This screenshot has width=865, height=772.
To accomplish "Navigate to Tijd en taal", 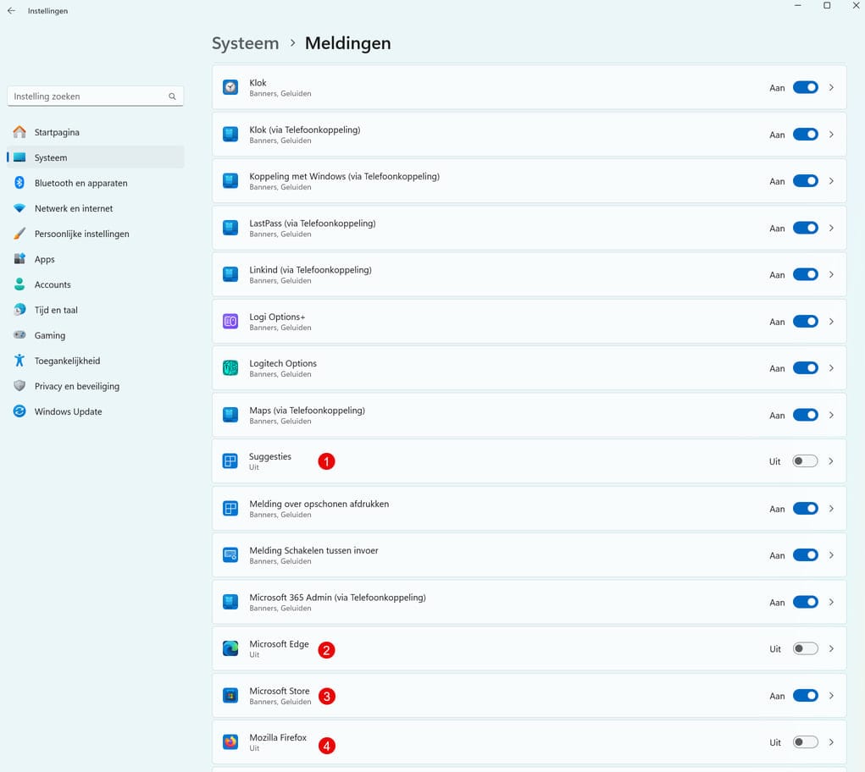I will click(x=96, y=310).
